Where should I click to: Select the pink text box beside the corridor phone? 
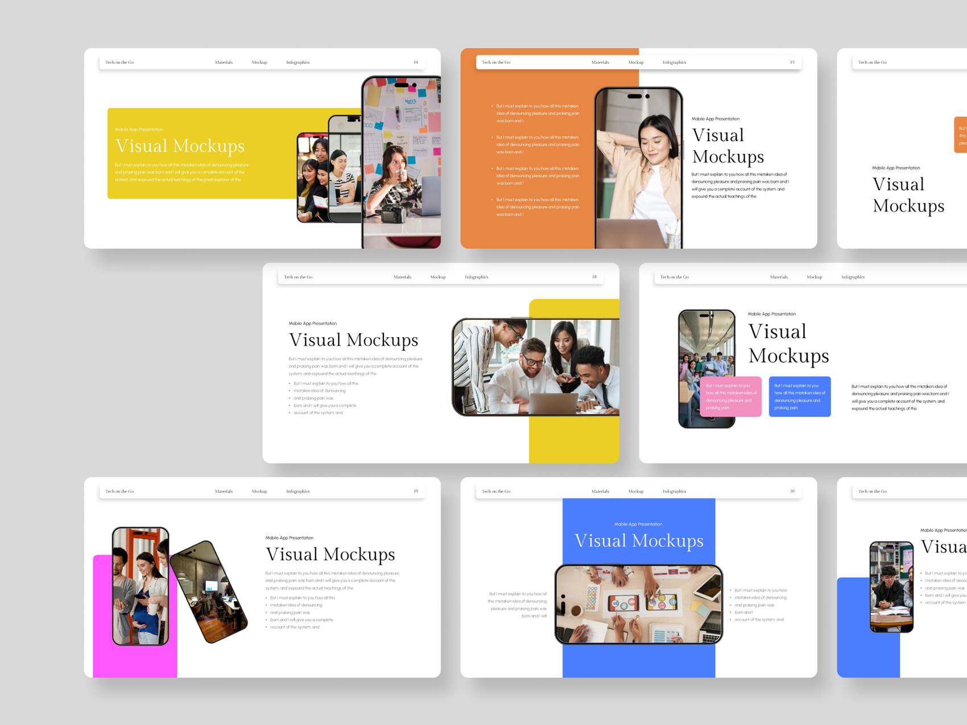731,396
